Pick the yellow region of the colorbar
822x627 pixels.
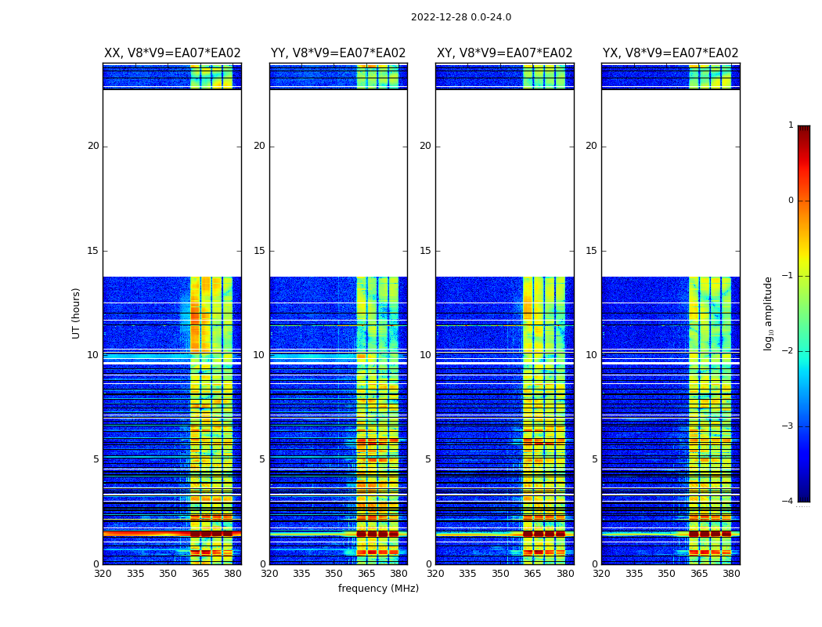(x=803, y=260)
